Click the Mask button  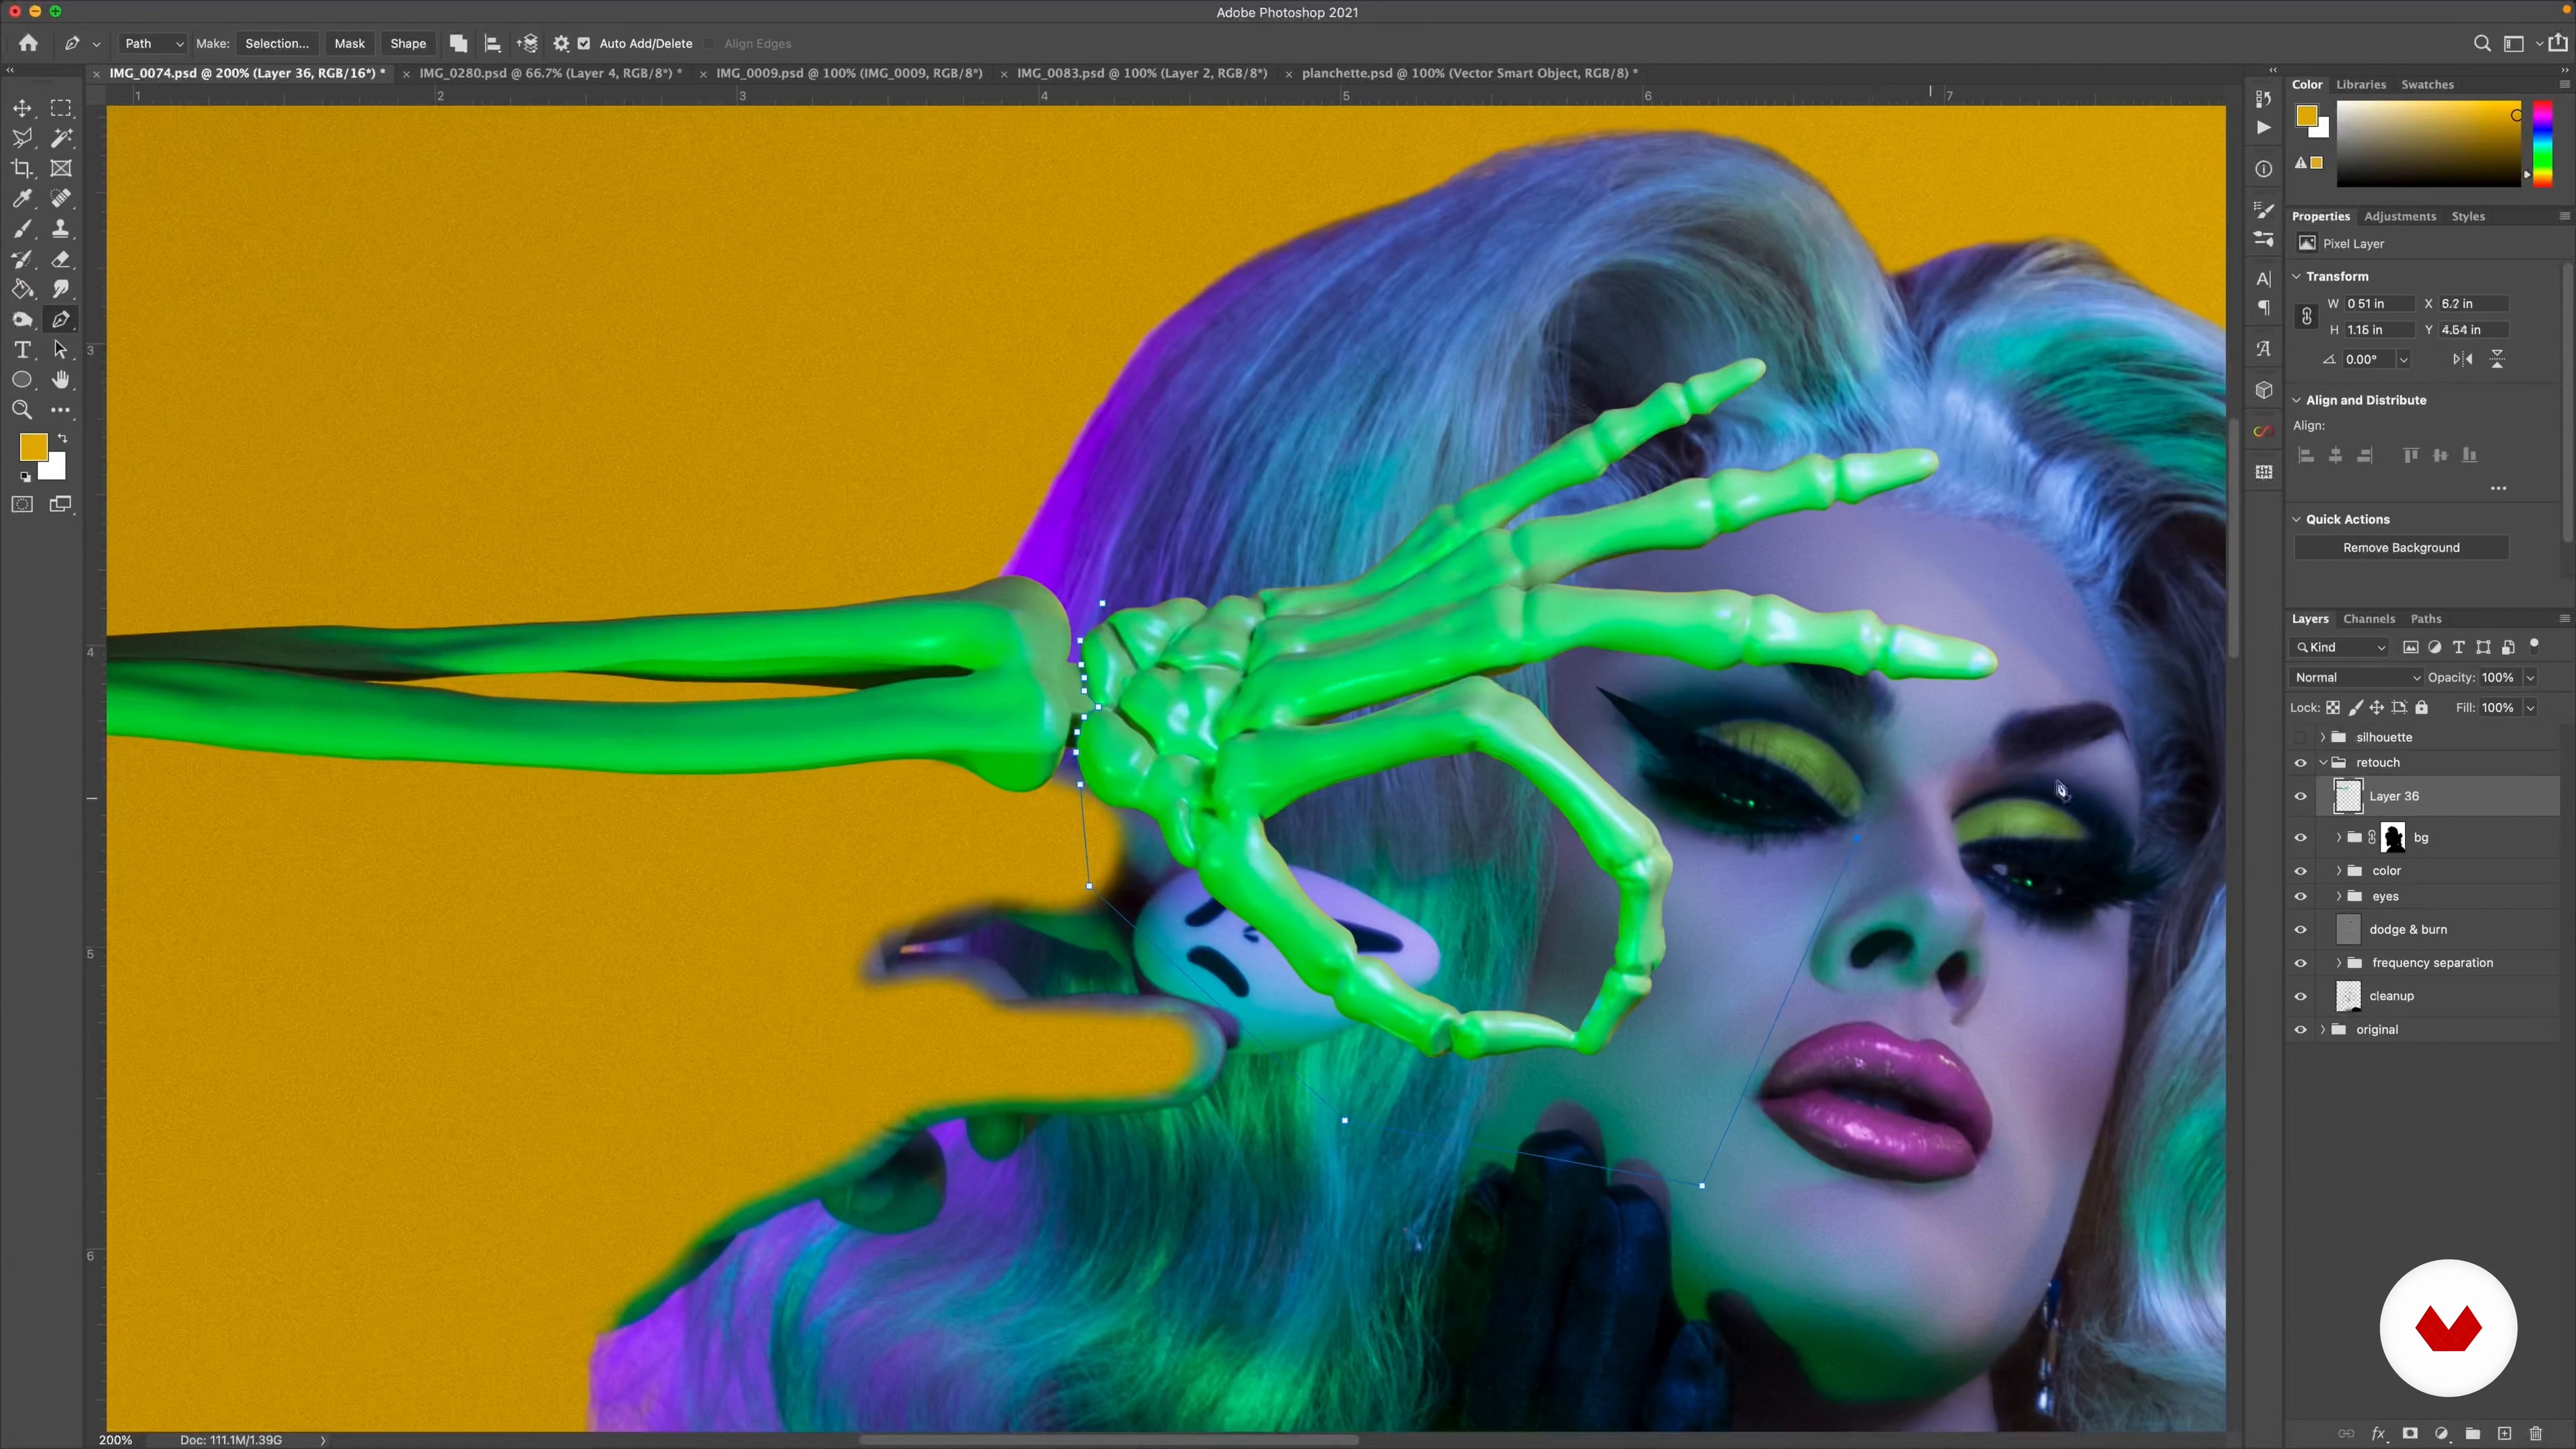(349, 43)
